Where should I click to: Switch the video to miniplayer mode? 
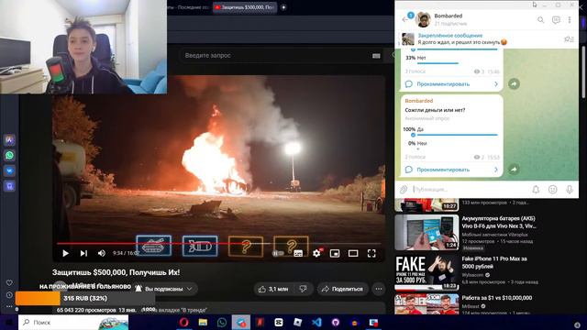pos(335,253)
